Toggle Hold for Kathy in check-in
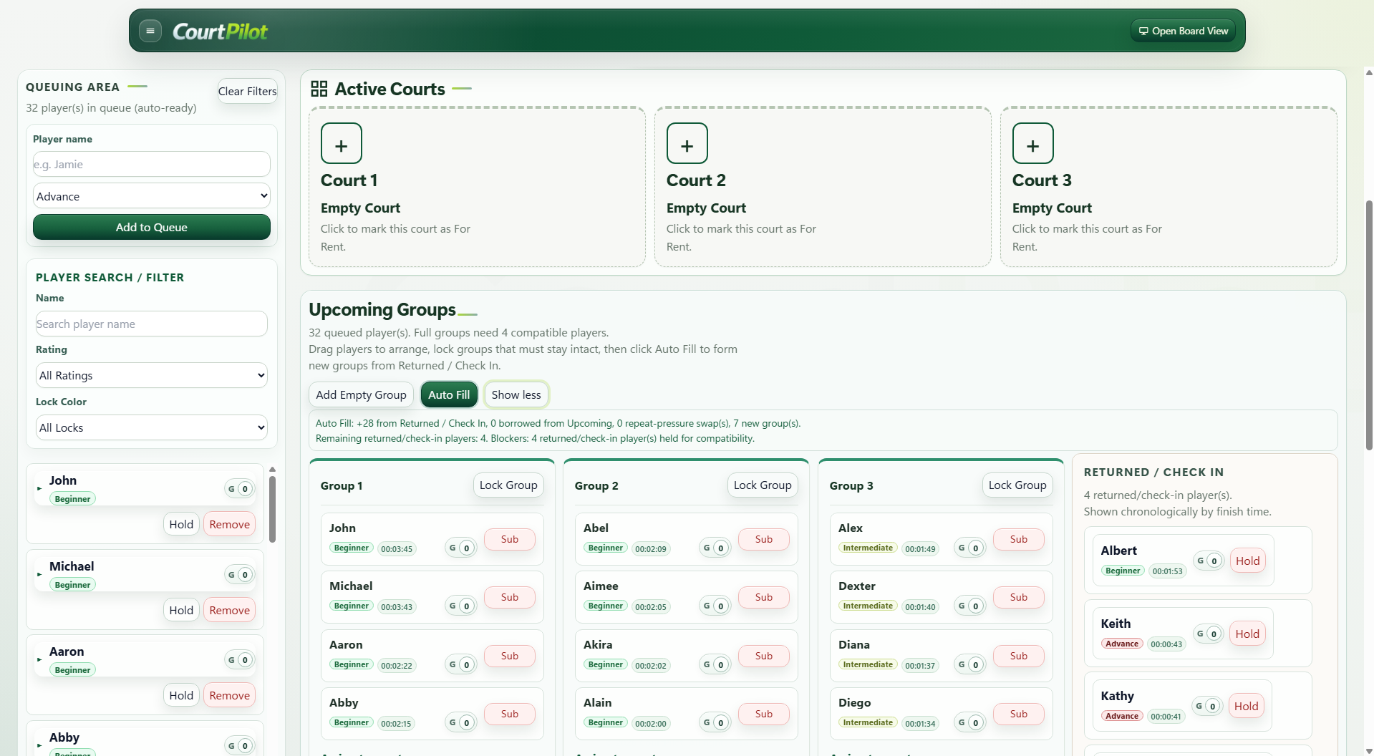 (x=1246, y=707)
